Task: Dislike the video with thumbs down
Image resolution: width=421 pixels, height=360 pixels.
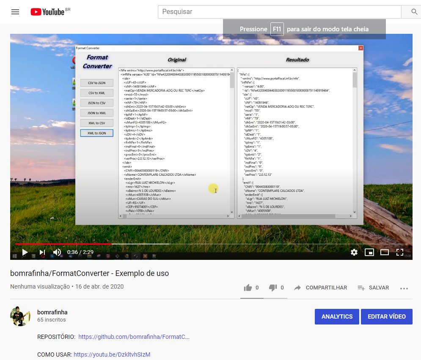Action: (x=273, y=288)
